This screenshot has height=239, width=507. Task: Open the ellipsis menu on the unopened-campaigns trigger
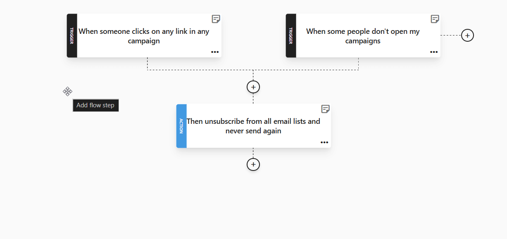(433, 52)
